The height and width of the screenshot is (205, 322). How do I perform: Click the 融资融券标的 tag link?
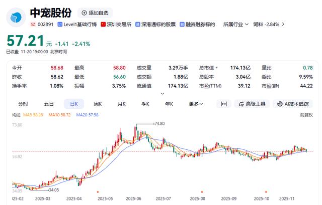point(197,25)
